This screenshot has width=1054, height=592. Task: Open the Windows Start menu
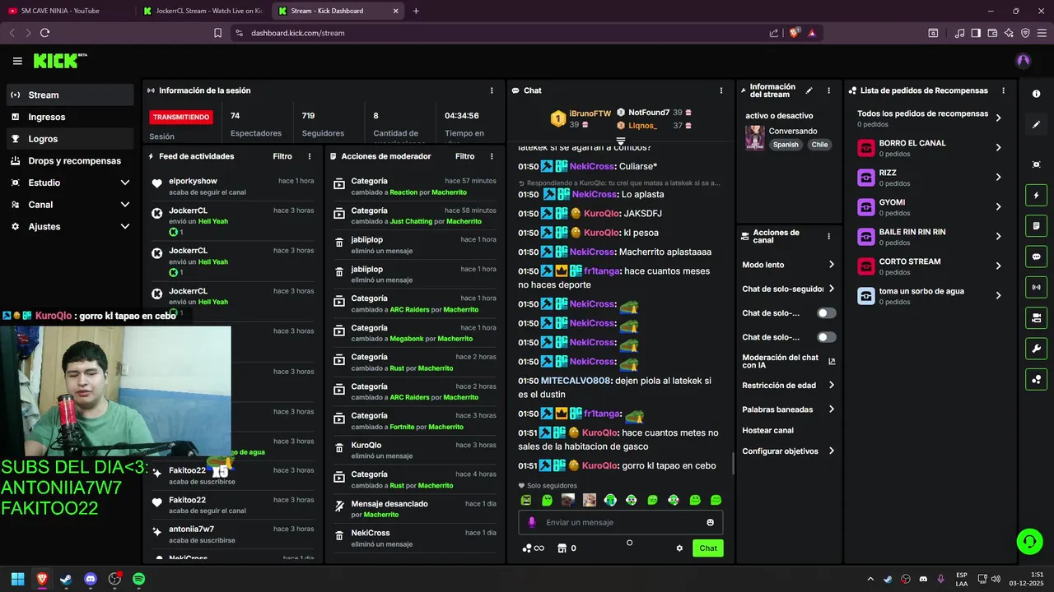(x=17, y=579)
